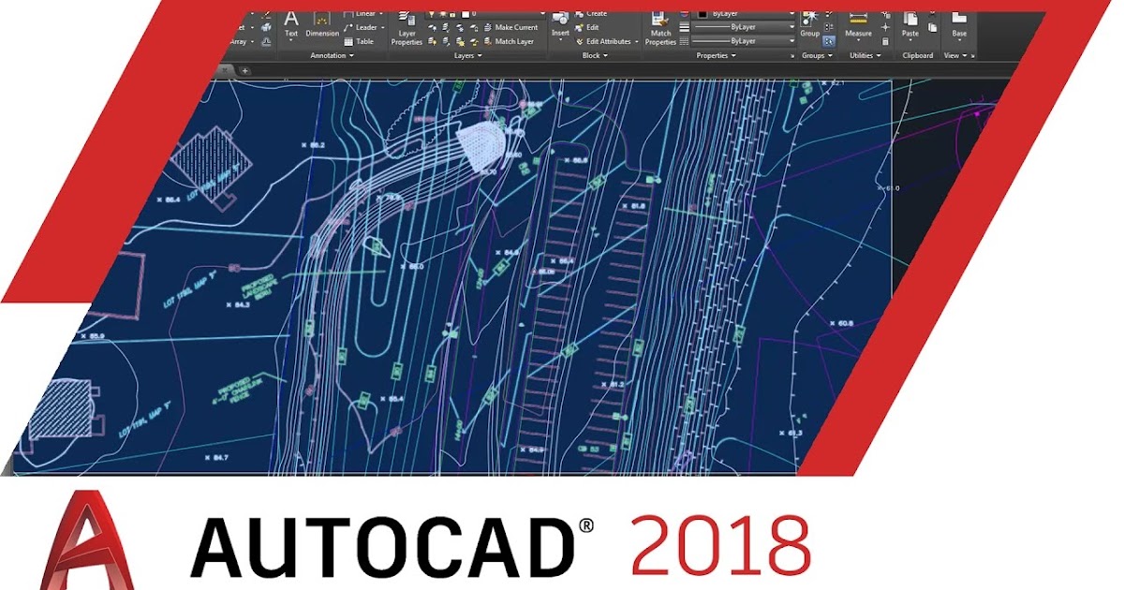Screen dimensions: 1124x590
Task: Open the Annotation panel flyout
Action: (351, 56)
